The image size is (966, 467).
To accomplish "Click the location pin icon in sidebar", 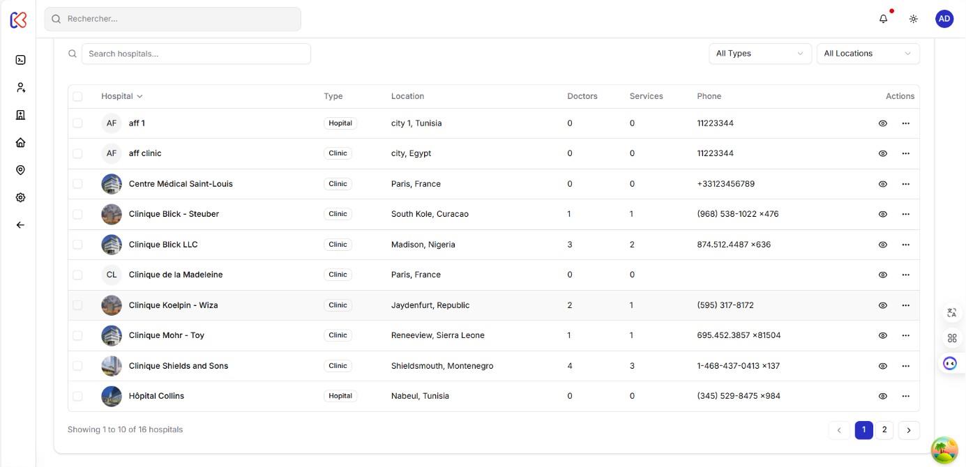I will pyautogui.click(x=20, y=169).
